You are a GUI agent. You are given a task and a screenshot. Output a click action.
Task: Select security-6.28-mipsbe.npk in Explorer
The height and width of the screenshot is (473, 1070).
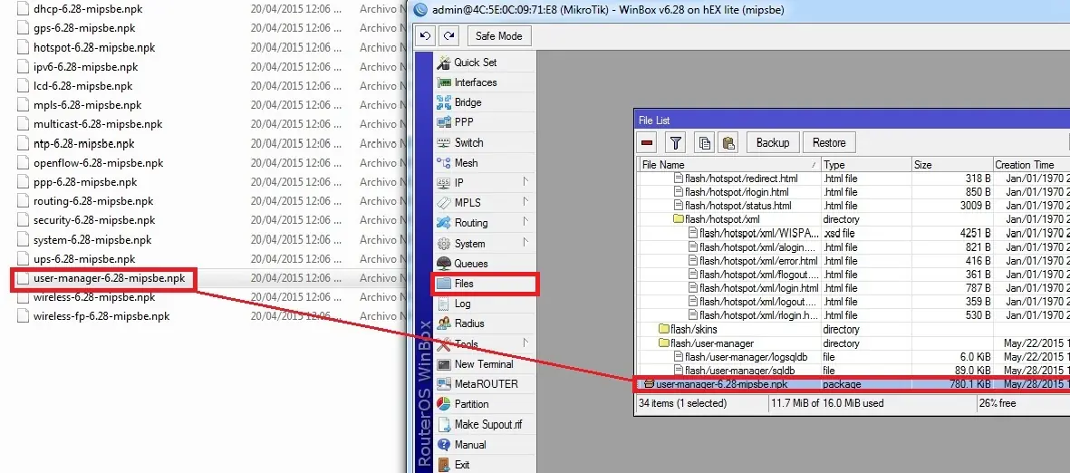click(94, 220)
